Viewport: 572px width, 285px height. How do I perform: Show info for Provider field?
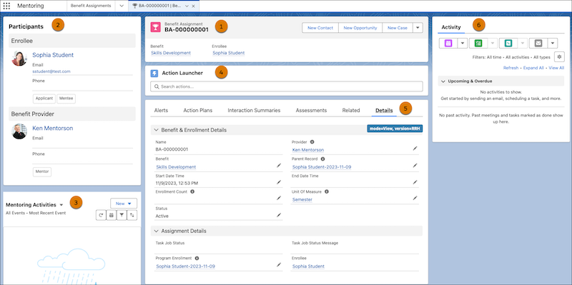tap(312, 141)
